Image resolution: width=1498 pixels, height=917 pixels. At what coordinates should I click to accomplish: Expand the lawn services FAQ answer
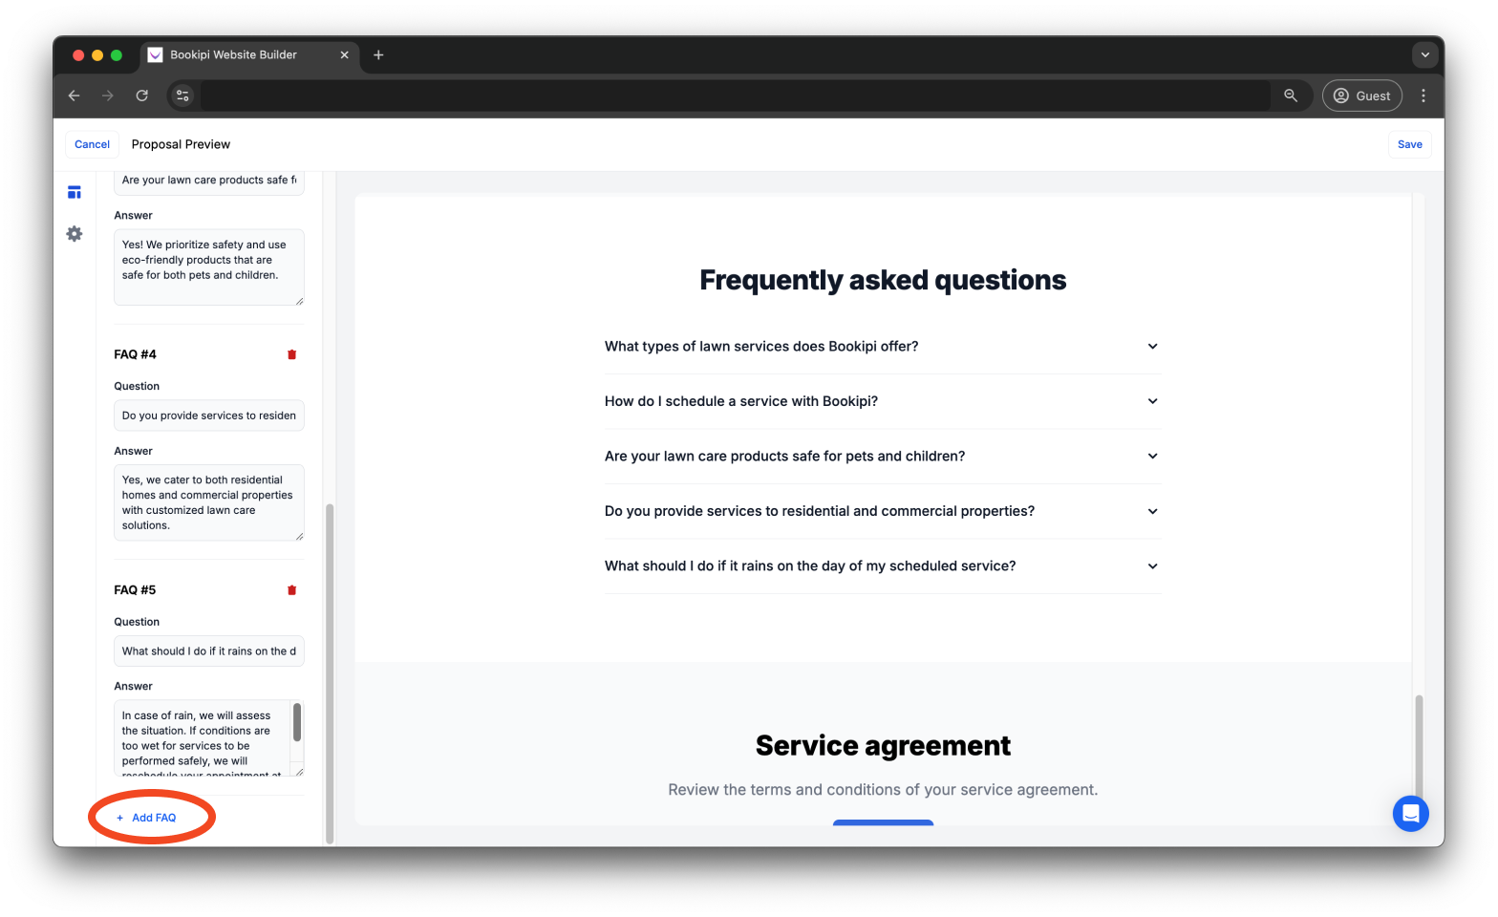click(1152, 346)
